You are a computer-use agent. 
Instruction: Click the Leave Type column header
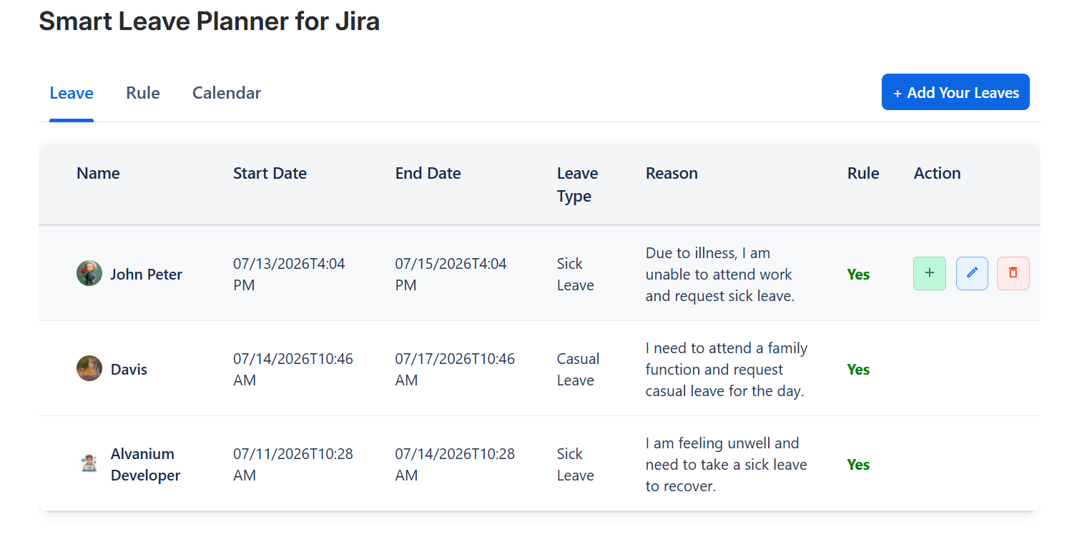tap(578, 184)
